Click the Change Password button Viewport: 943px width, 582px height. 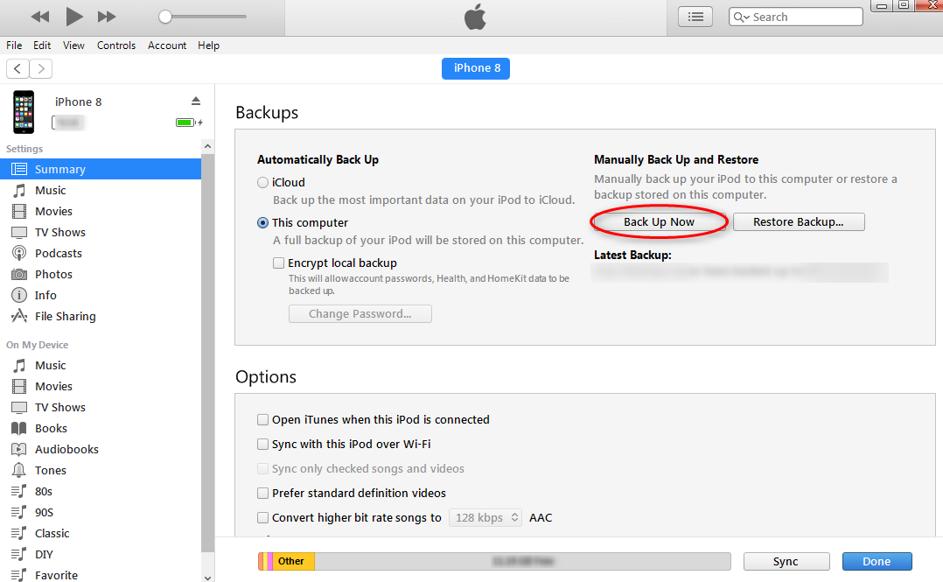360,313
